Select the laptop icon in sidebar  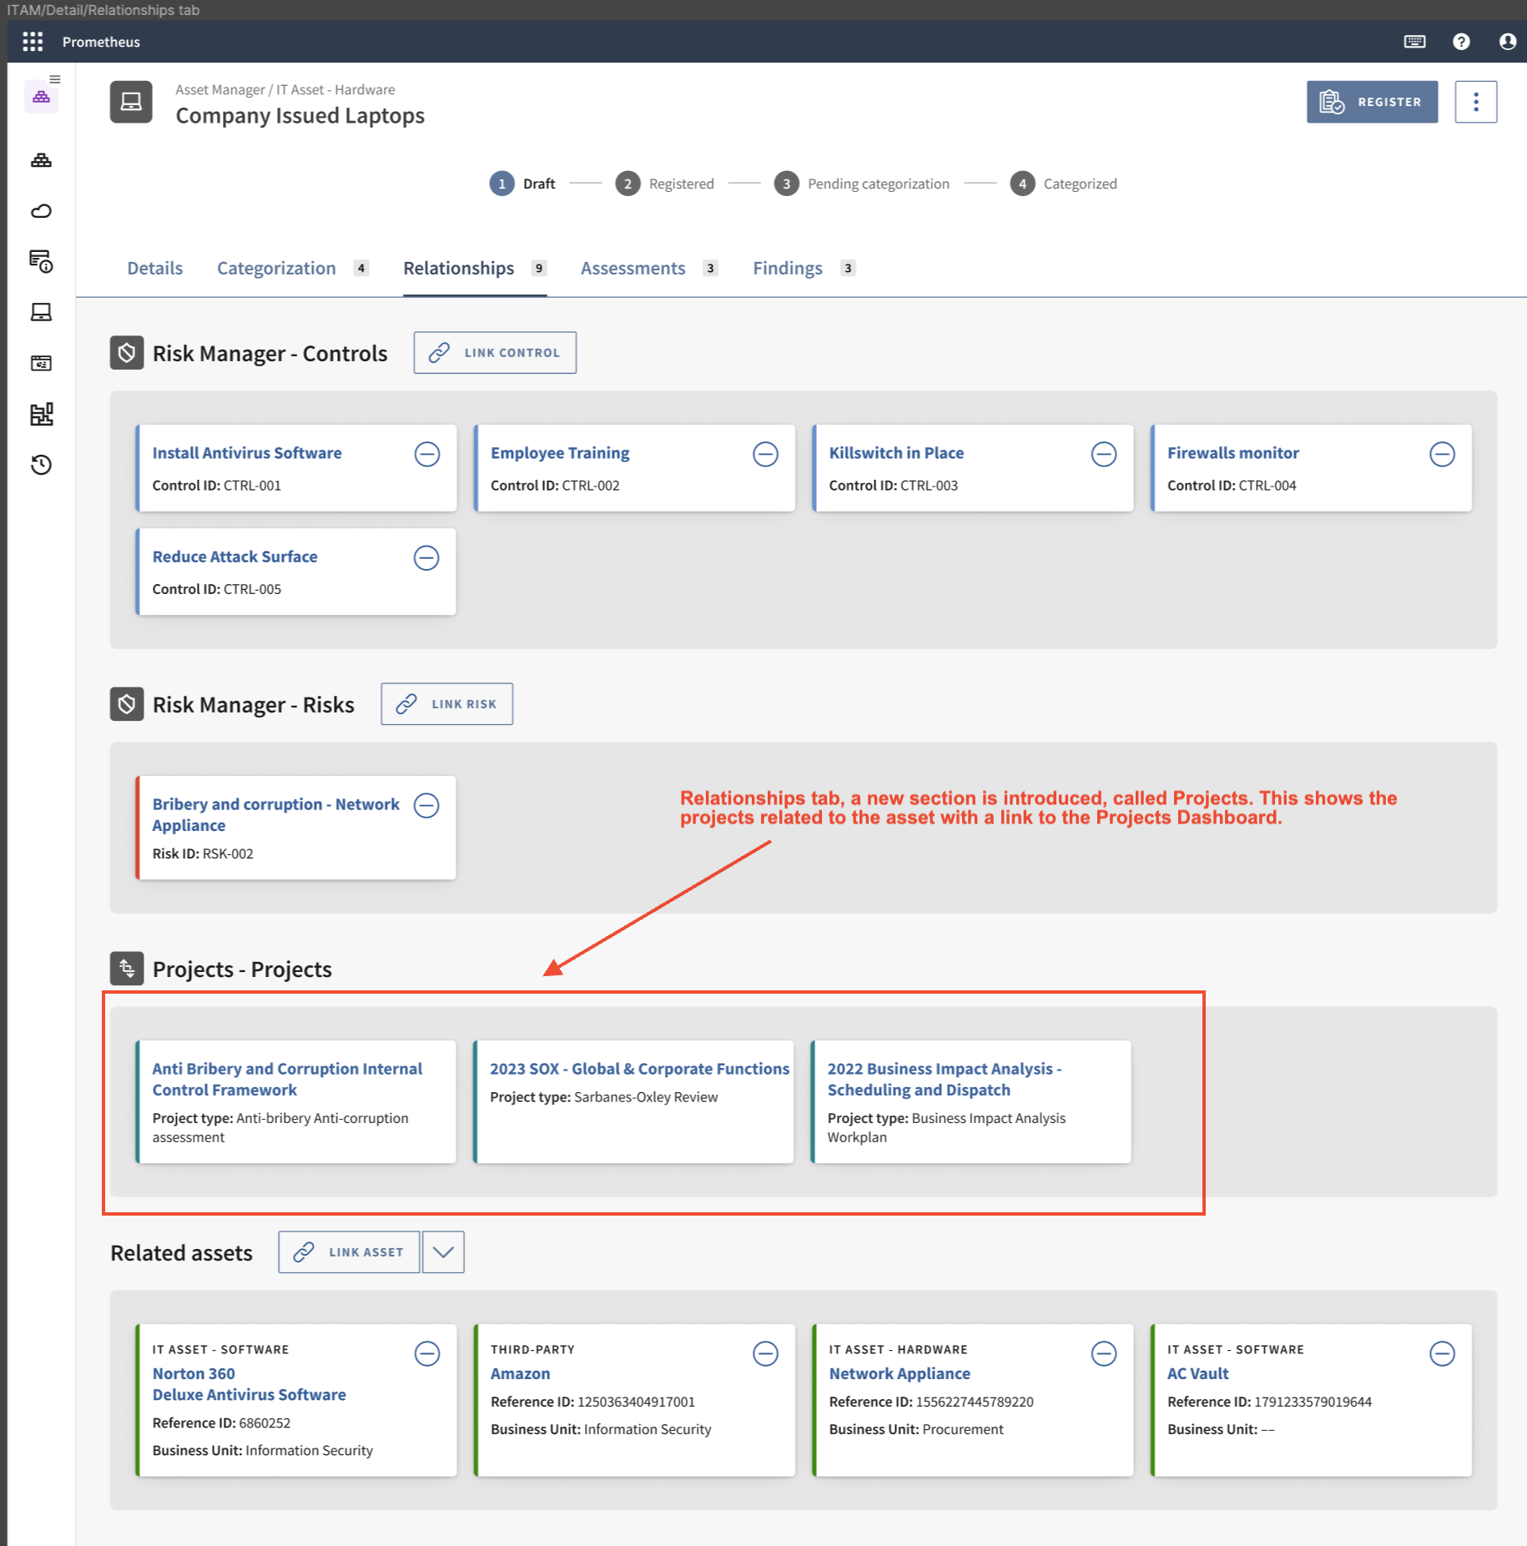(41, 312)
